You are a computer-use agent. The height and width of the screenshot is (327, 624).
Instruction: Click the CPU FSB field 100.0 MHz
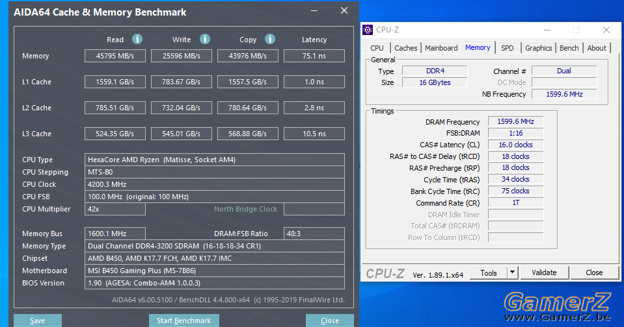coord(215,197)
